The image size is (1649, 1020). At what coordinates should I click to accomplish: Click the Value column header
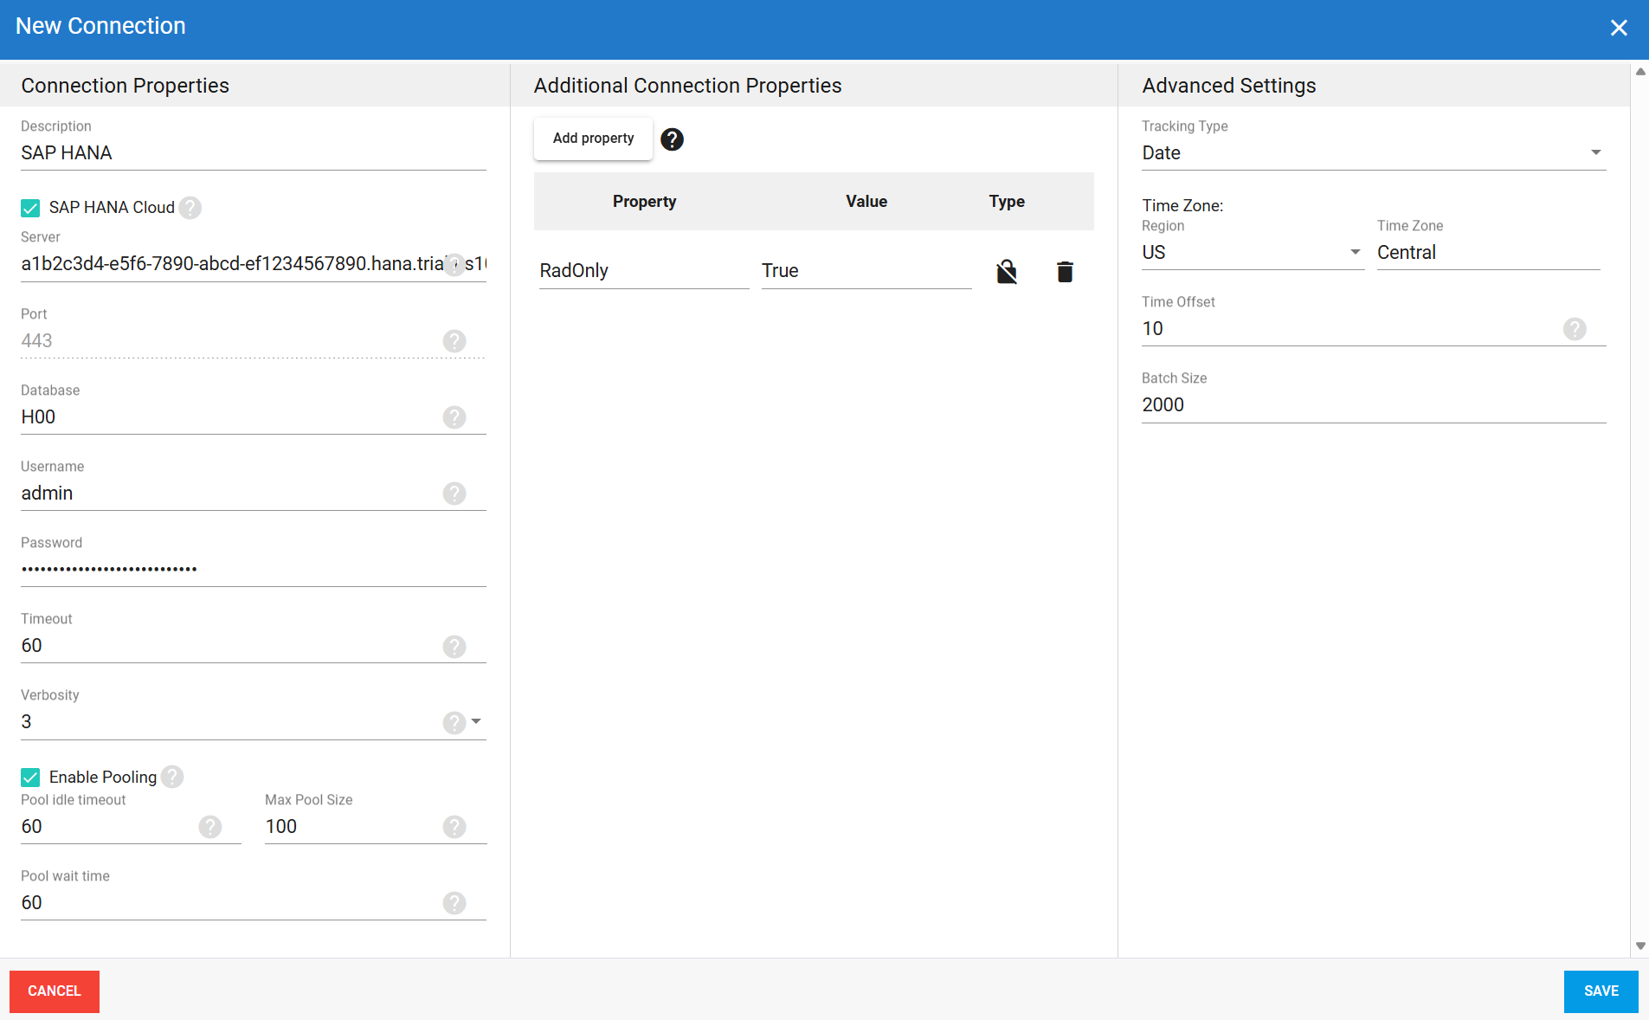click(866, 202)
